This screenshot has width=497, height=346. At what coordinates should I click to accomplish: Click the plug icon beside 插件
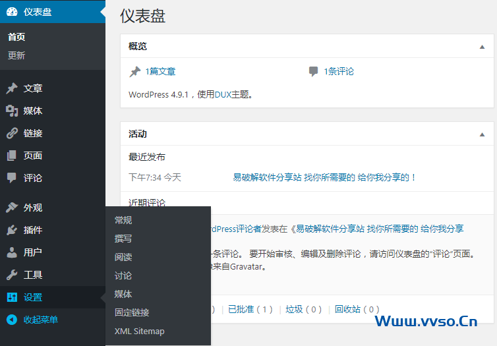(x=12, y=230)
